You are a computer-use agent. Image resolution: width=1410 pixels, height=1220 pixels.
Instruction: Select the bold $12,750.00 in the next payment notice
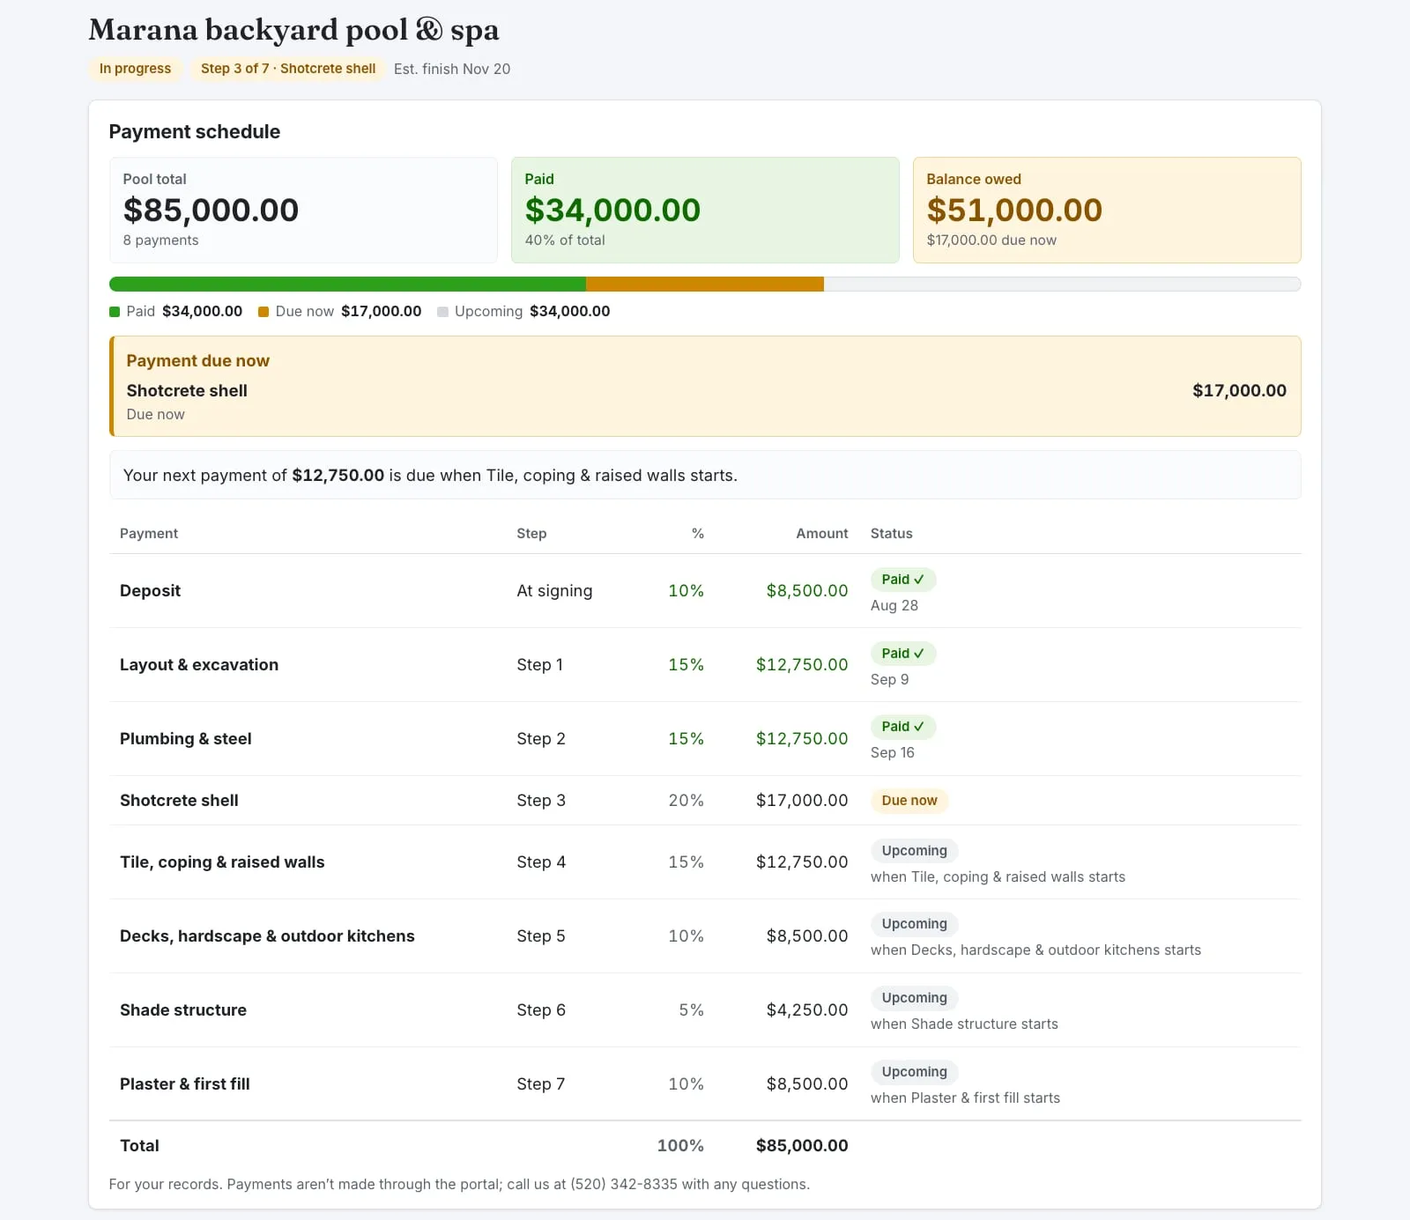[338, 476]
